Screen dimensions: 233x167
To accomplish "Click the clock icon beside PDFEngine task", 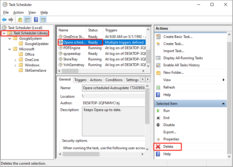I will click(x=60, y=48).
